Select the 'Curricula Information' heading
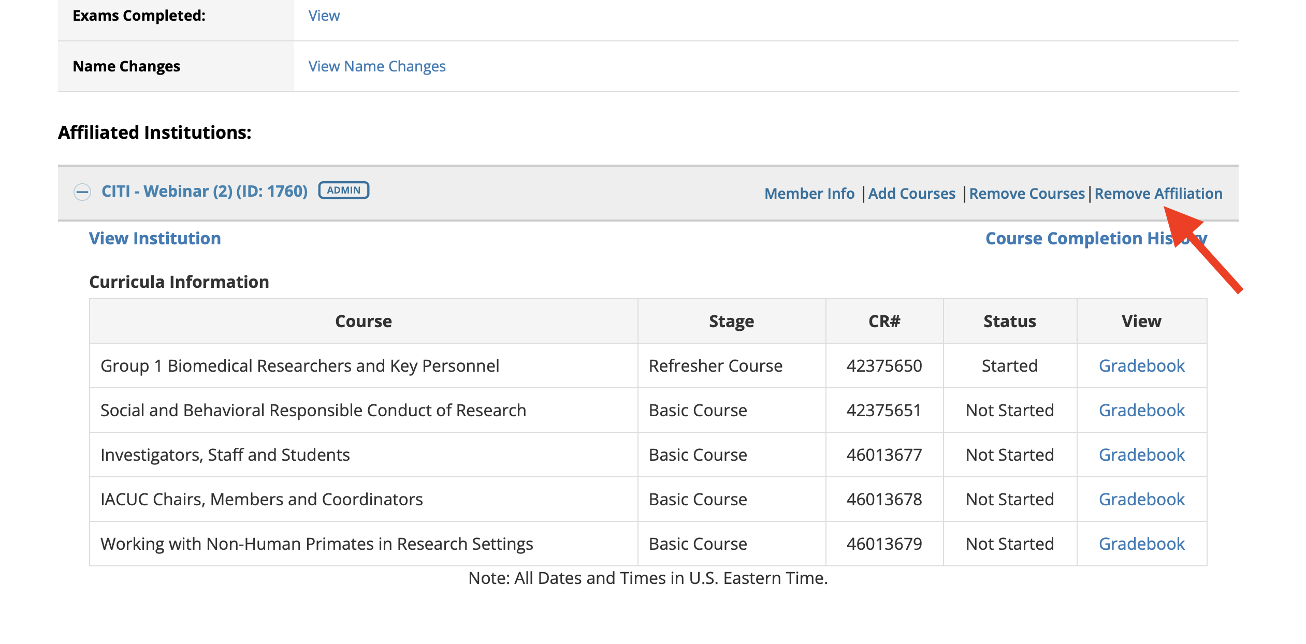 pyautogui.click(x=179, y=282)
